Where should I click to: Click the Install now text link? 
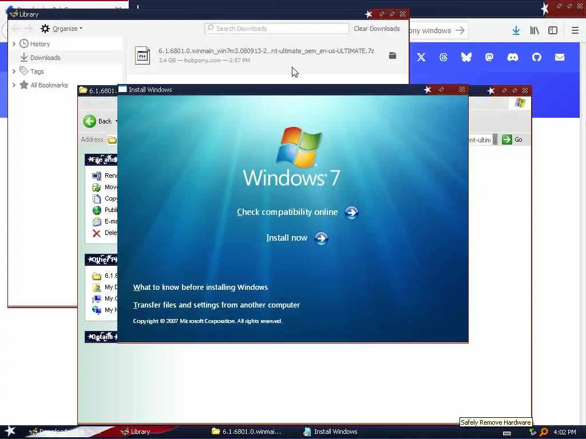[x=287, y=238]
